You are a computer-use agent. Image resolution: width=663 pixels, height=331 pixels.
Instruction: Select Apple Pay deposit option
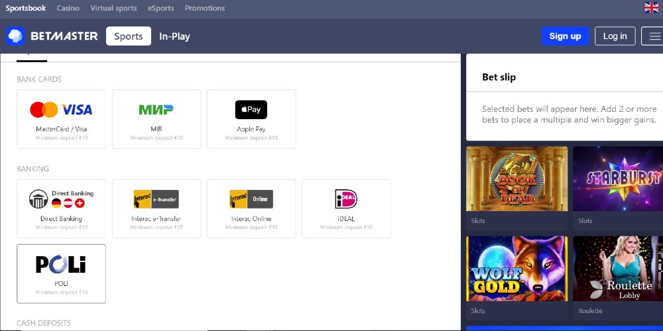click(251, 119)
